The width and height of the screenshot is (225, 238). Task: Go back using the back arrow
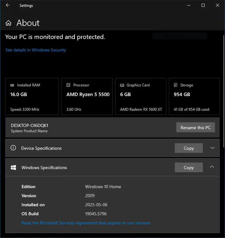point(8,5)
